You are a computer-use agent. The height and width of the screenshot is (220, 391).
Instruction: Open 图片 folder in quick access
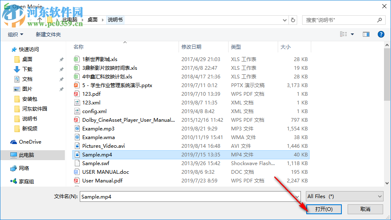[x=23, y=89]
